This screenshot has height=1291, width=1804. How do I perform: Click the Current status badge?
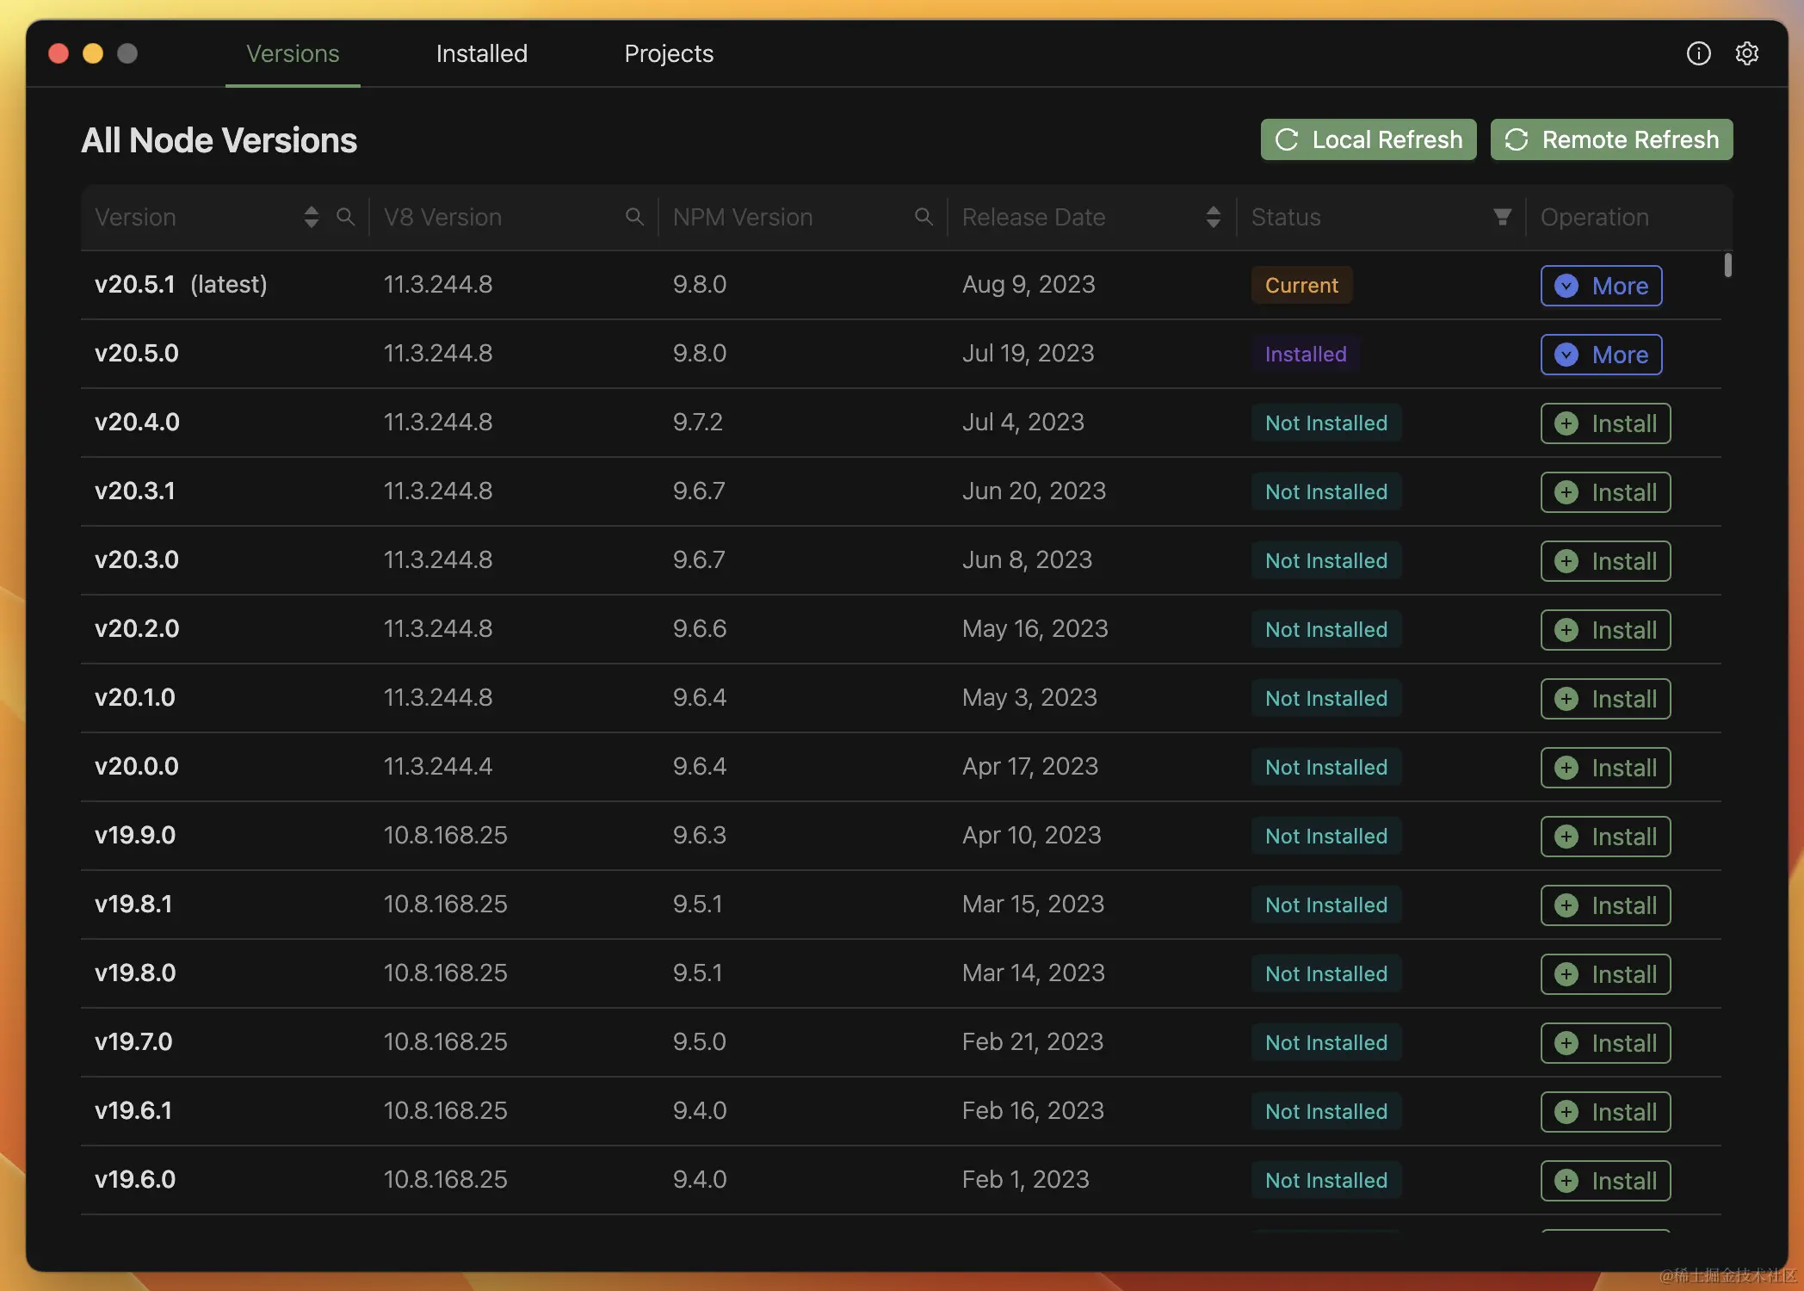click(1301, 286)
